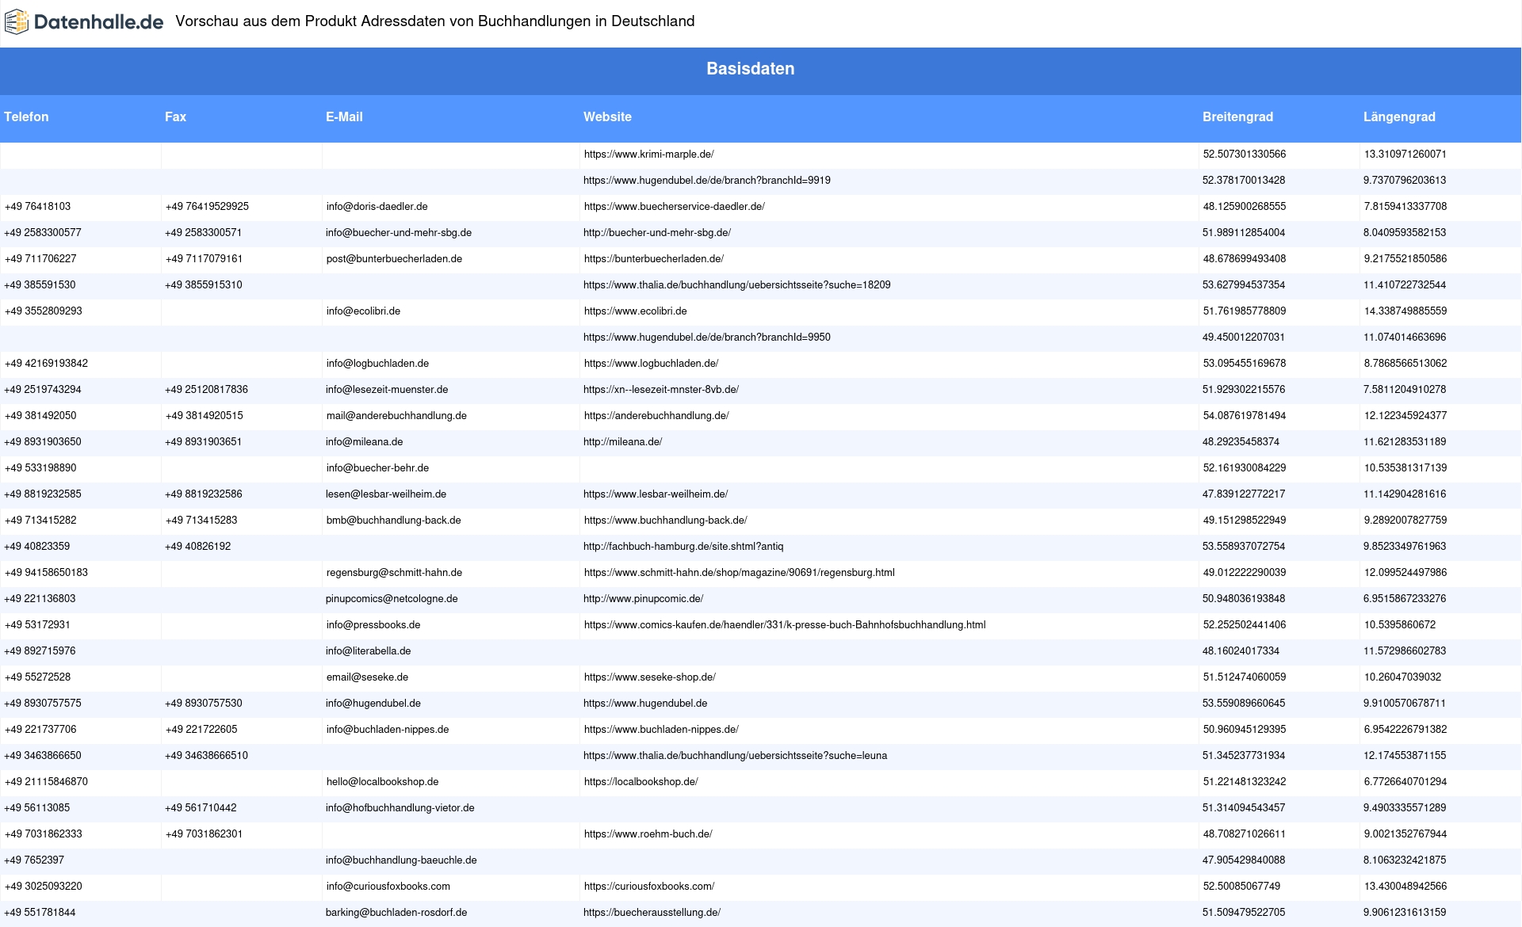Select phone number +49 42169193842
Viewport: 1522px width, 927px height.
46,364
